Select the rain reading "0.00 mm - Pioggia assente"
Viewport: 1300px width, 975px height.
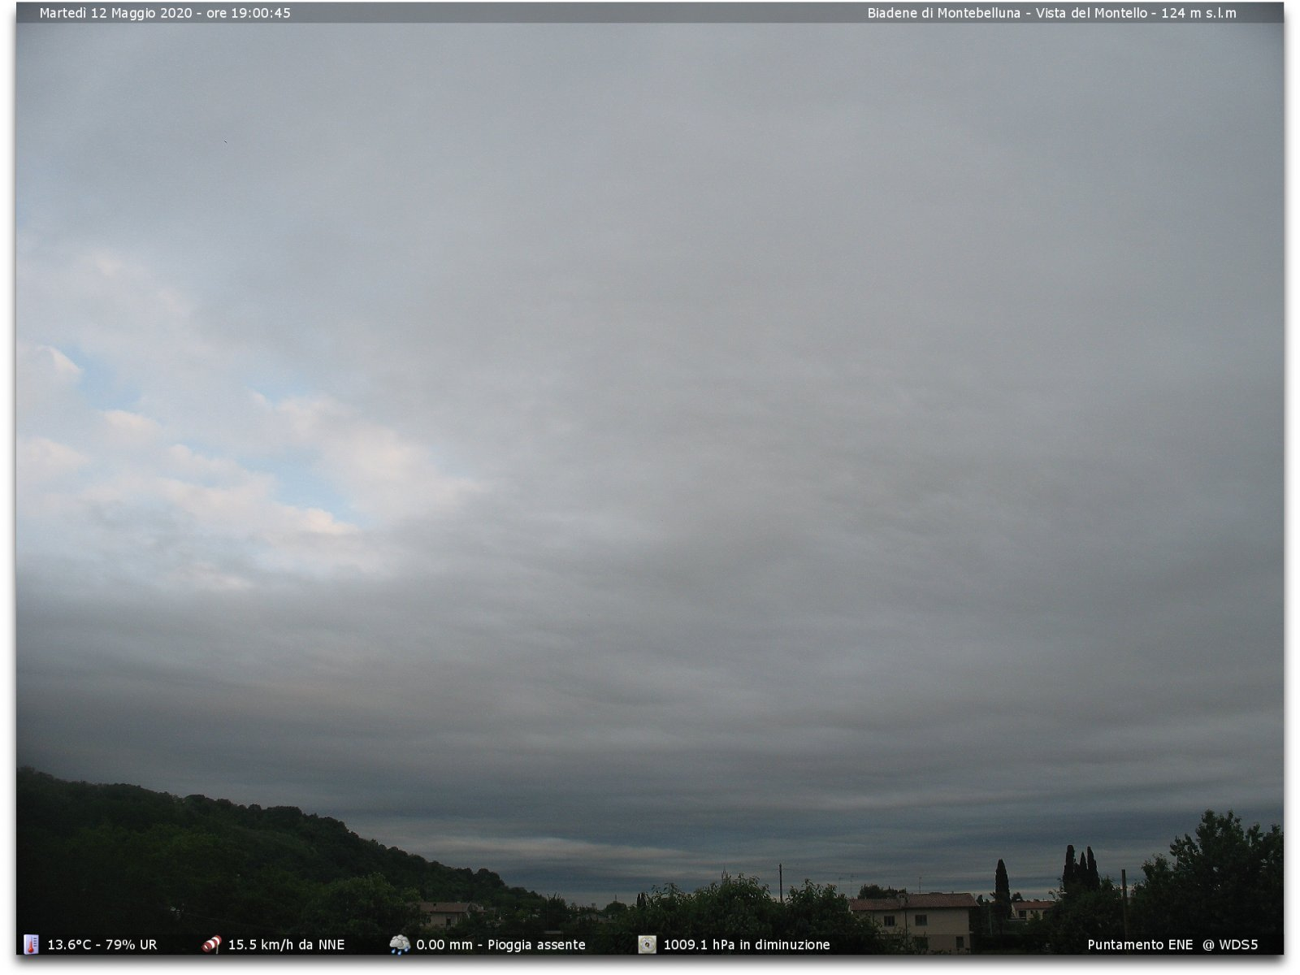coord(500,945)
